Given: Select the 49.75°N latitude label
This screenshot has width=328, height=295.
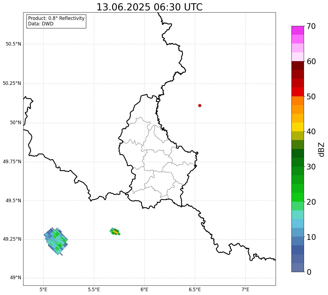Looking at the screenshot, I should [12, 162].
